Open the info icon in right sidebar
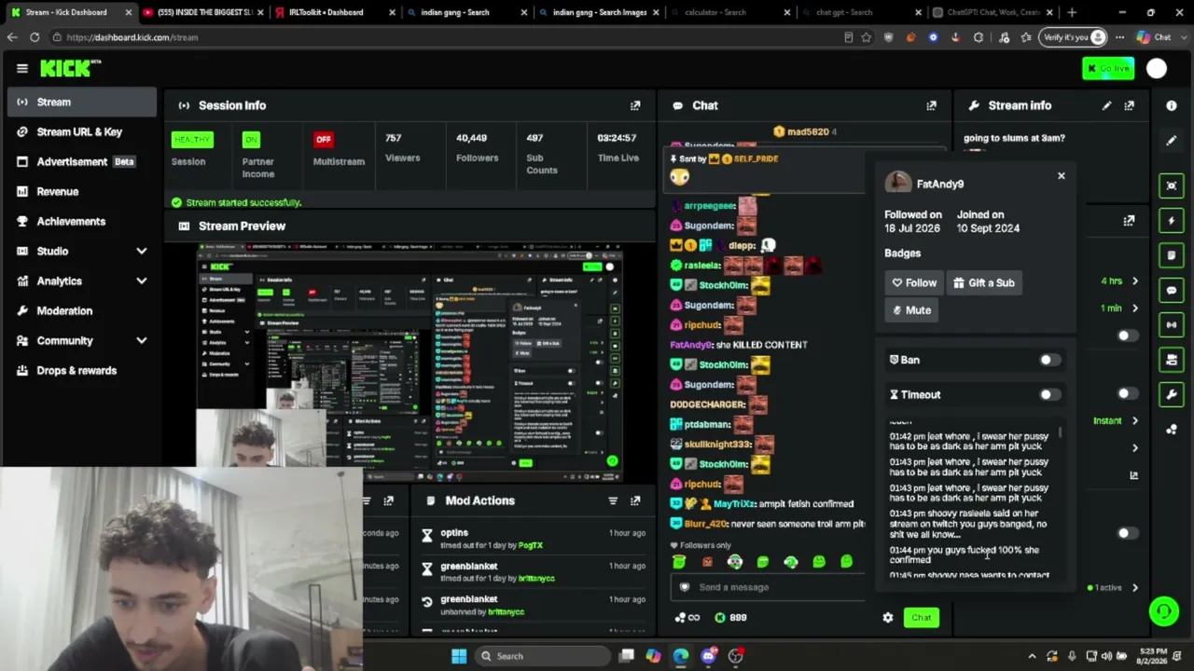Viewport: 1194px width, 671px height. pyautogui.click(x=1172, y=105)
